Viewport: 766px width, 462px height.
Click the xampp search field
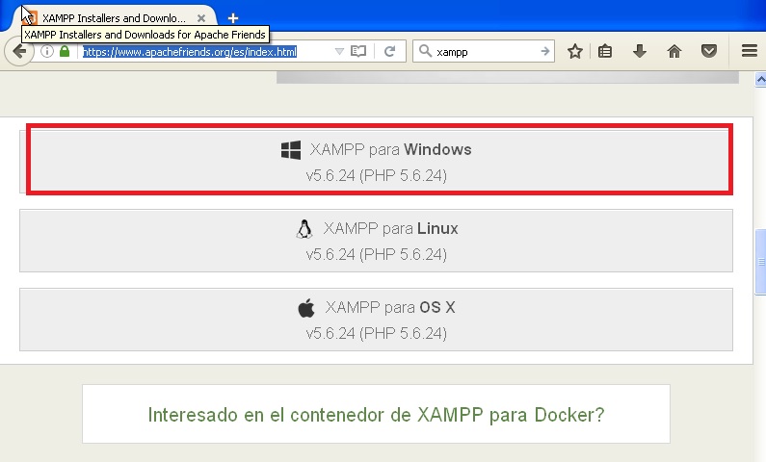pyautogui.click(x=486, y=52)
